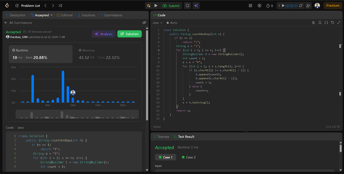Click the debugger bug icon
Screen dimensions: 344x174
click(x=148, y=5)
